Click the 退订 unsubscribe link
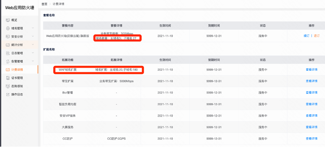The height and width of the screenshot is (147, 325). (x=317, y=36)
